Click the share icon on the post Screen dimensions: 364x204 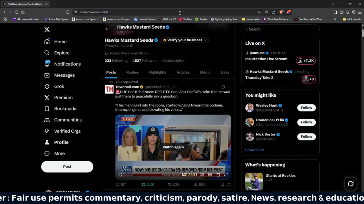(229, 184)
